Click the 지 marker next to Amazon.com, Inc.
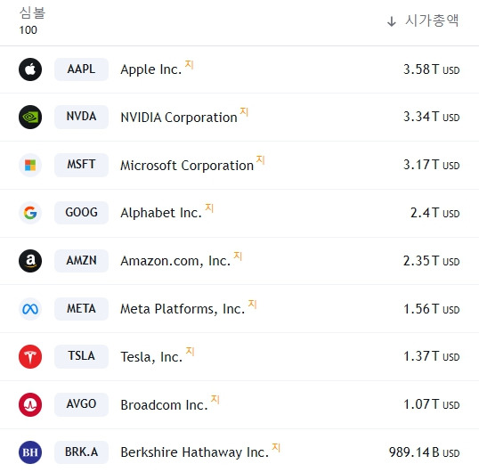The width and height of the screenshot is (479, 472). (238, 256)
